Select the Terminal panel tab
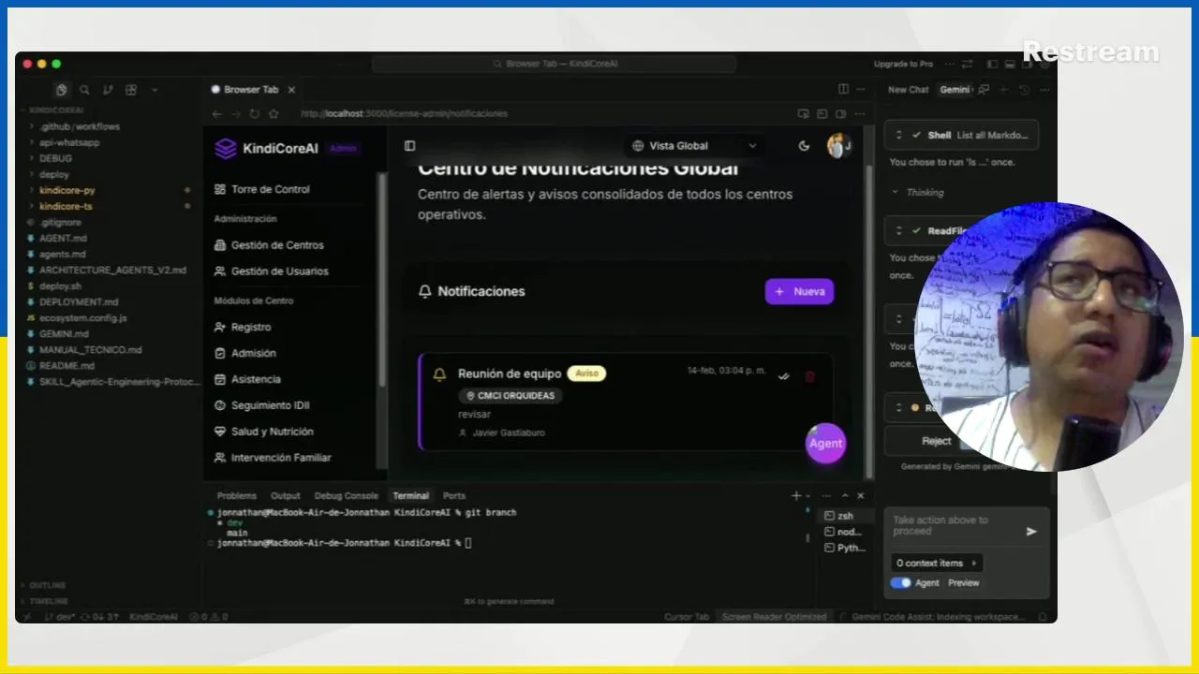 410,496
